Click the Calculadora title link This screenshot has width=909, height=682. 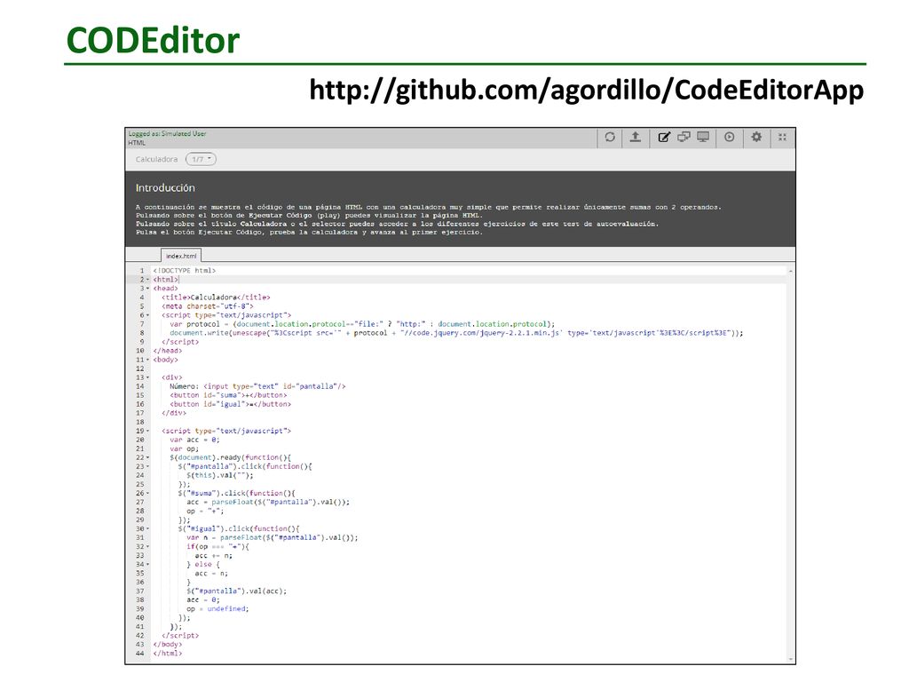156,160
